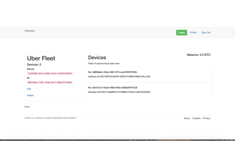This screenshot has width=235, height=167.
Task: Click the Horizon platform footer tagline
Action: [51, 118]
